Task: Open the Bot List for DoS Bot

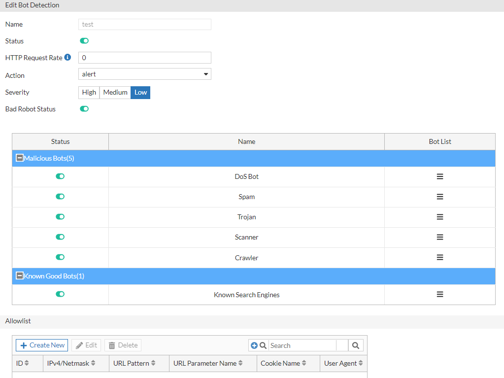Action: pos(440,176)
